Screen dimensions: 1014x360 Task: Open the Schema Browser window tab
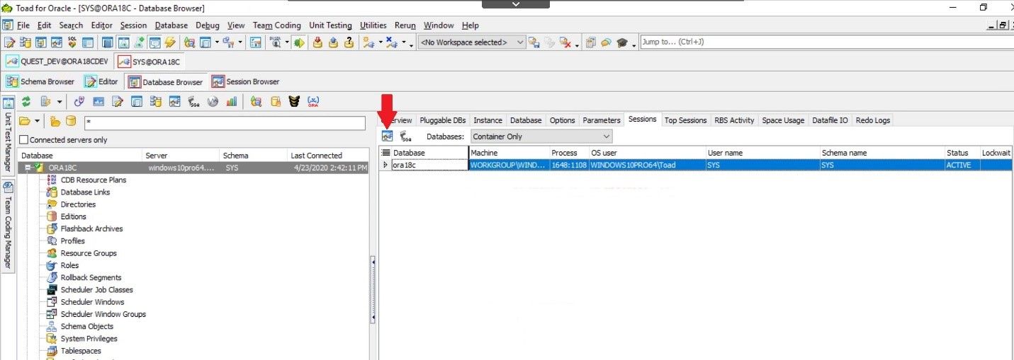40,81
